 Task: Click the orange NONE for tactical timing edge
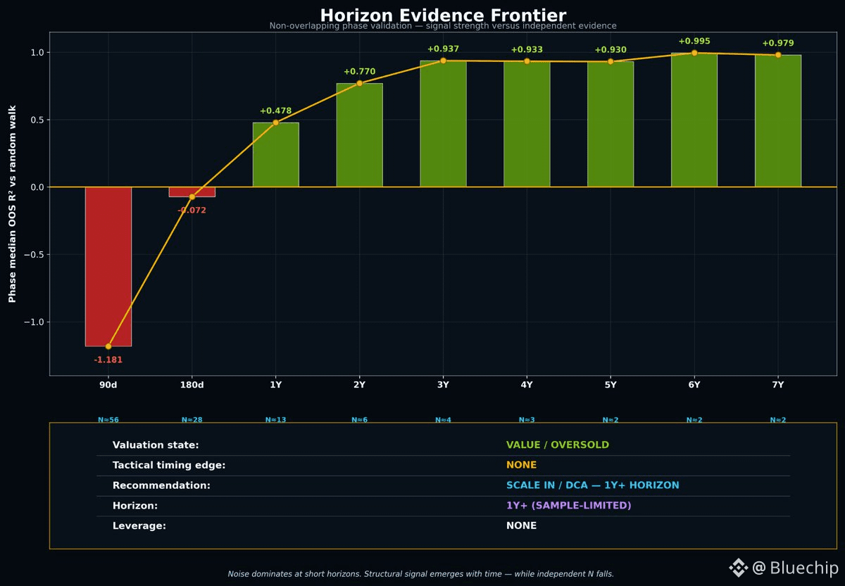(x=521, y=465)
